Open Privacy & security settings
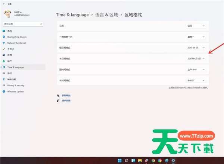This screenshot has width=224, height=164. (23, 86)
